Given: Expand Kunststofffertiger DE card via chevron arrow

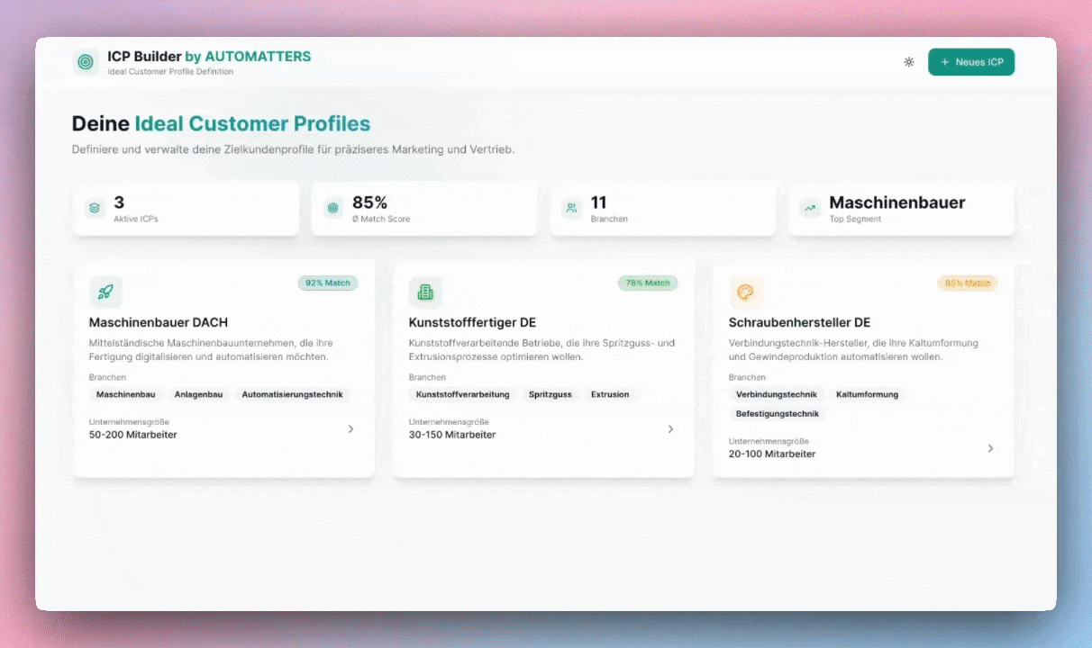Looking at the screenshot, I should click(670, 429).
